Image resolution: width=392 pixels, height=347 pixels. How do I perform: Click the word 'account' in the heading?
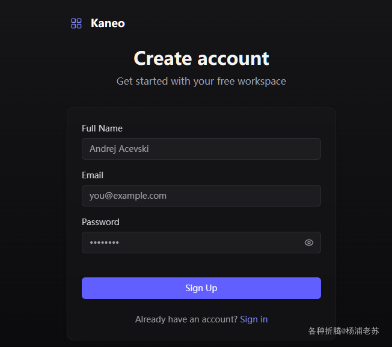click(233, 59)
